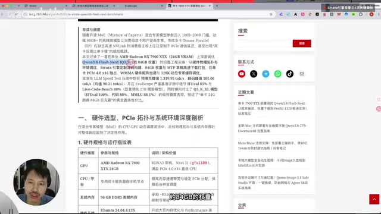381x214 pixels.
Task: Open the browser three-dot menu
Action: (x=379, y=14)
